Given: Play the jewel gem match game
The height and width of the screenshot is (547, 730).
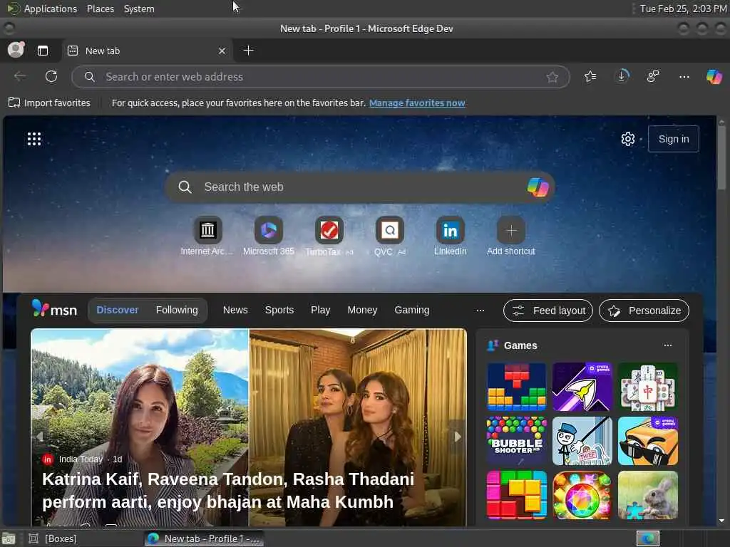Looking at the screenshot, I should tap(582, 495).
